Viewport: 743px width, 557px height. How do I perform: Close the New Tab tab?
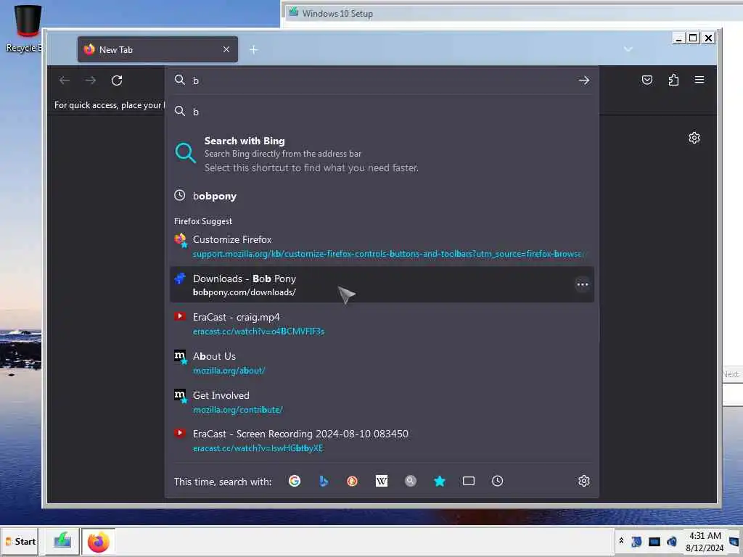226,49
